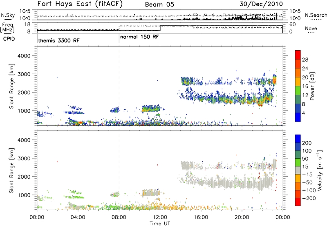
Task: Click the 'Velocity [m s-1]' colorbar label
Action: pyautogui.click(x=319, y=170)
